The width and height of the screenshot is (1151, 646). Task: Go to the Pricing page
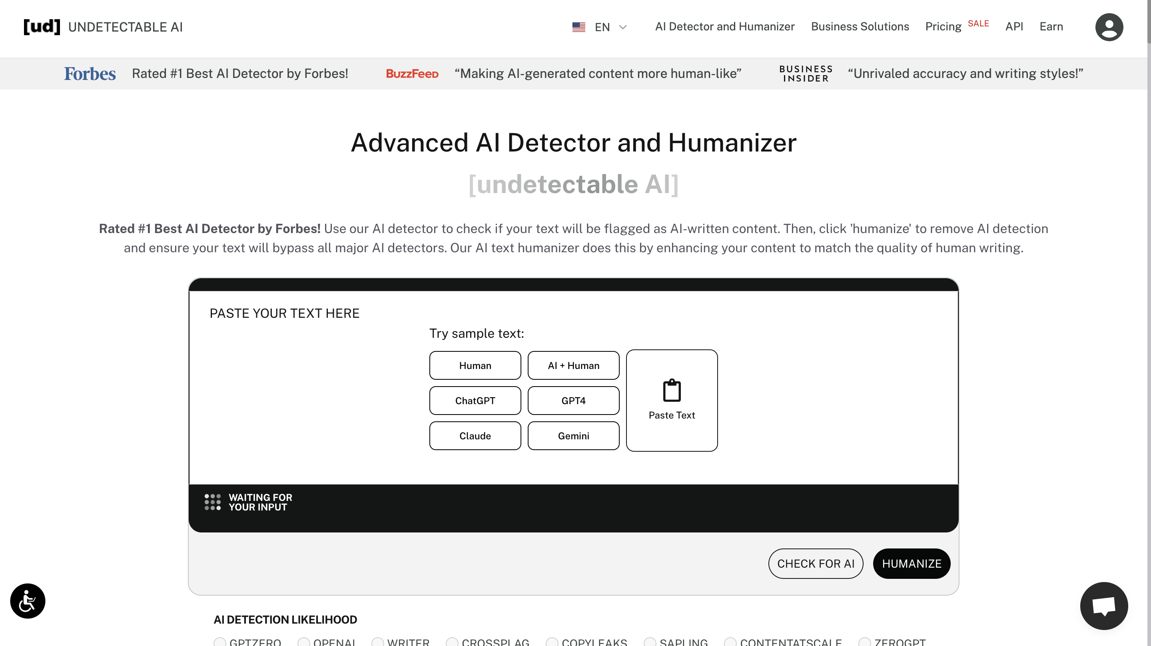pyautogui.click(x=943, y=27)
